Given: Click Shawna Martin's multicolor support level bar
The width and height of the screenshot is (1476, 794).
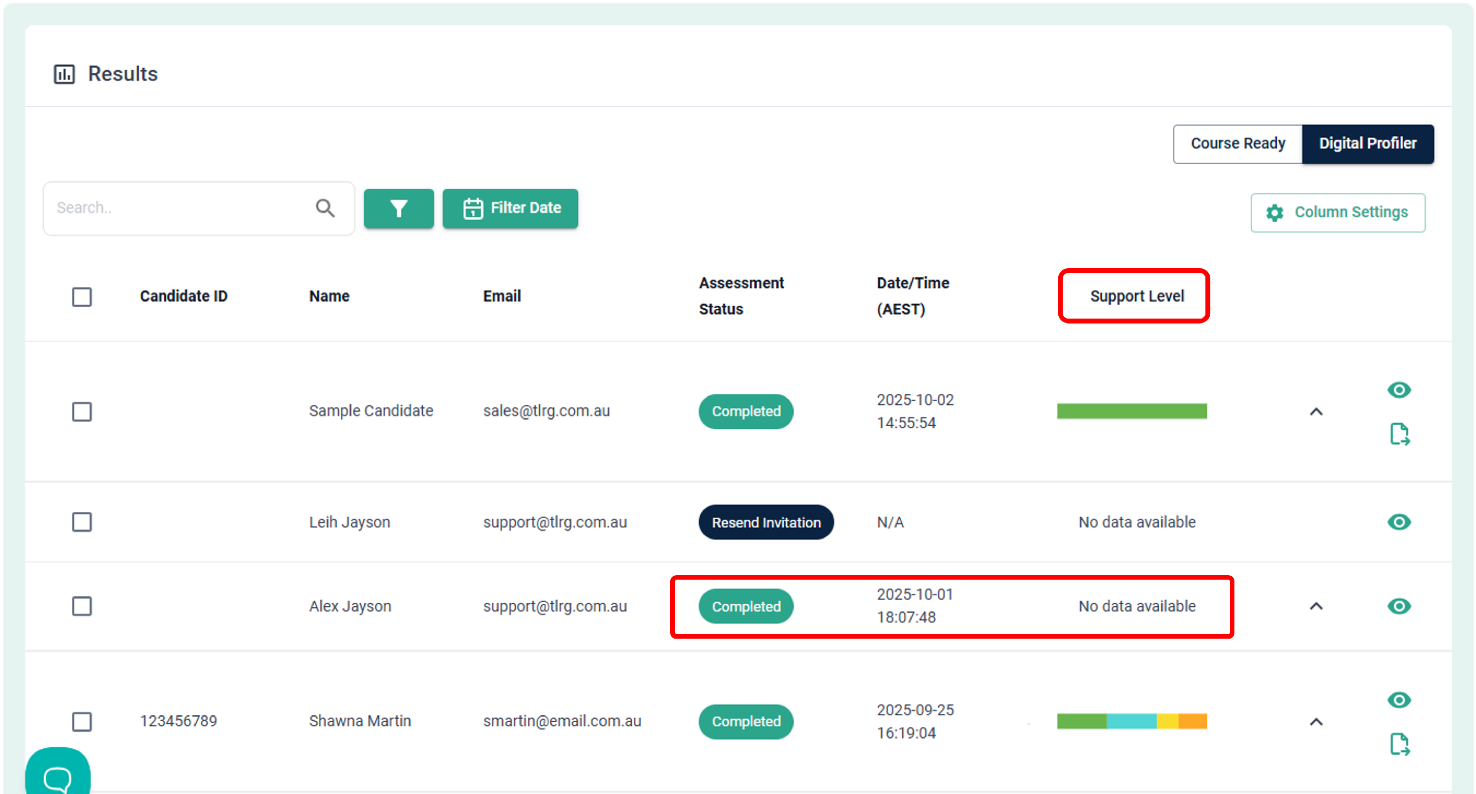Looking at the screenshot, I should [x=1131, y=721].
